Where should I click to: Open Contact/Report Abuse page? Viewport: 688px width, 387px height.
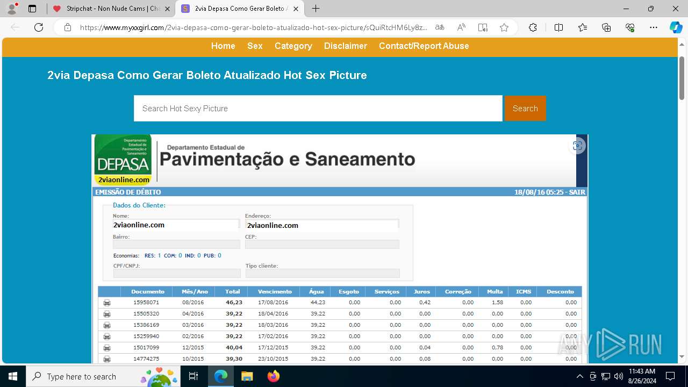424,46
